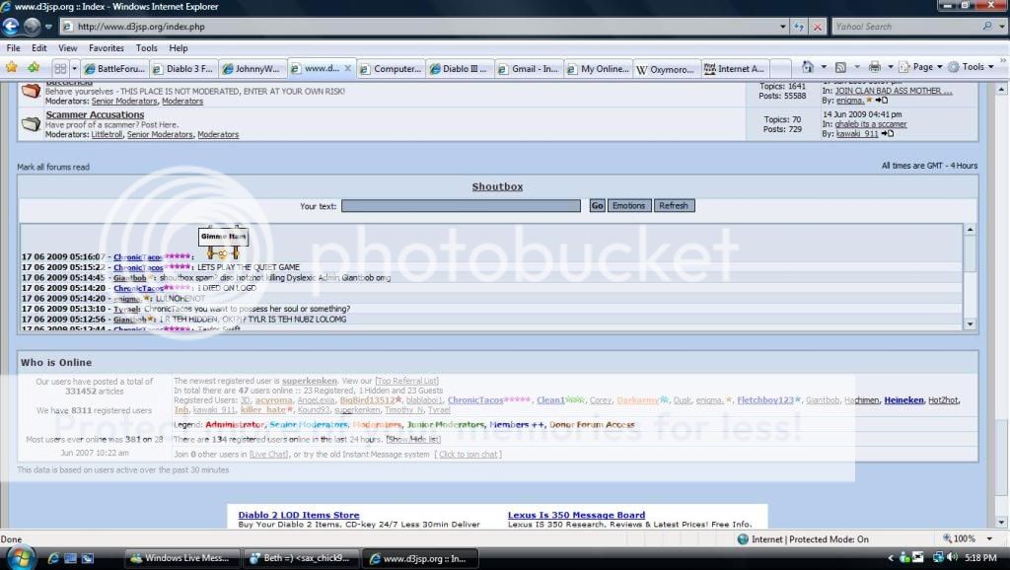Screen dimensions: 1010x570
Task: Open the Favorites menu
Action: [106, 47]
